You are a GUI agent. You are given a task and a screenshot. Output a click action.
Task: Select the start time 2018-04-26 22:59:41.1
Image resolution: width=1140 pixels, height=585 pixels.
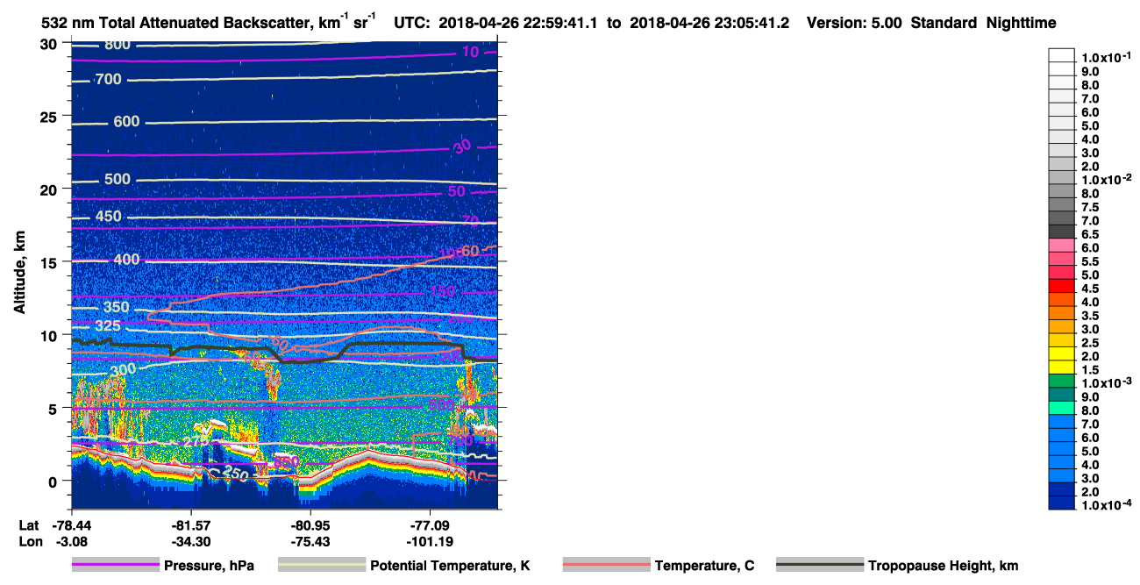tap(517, 24)
